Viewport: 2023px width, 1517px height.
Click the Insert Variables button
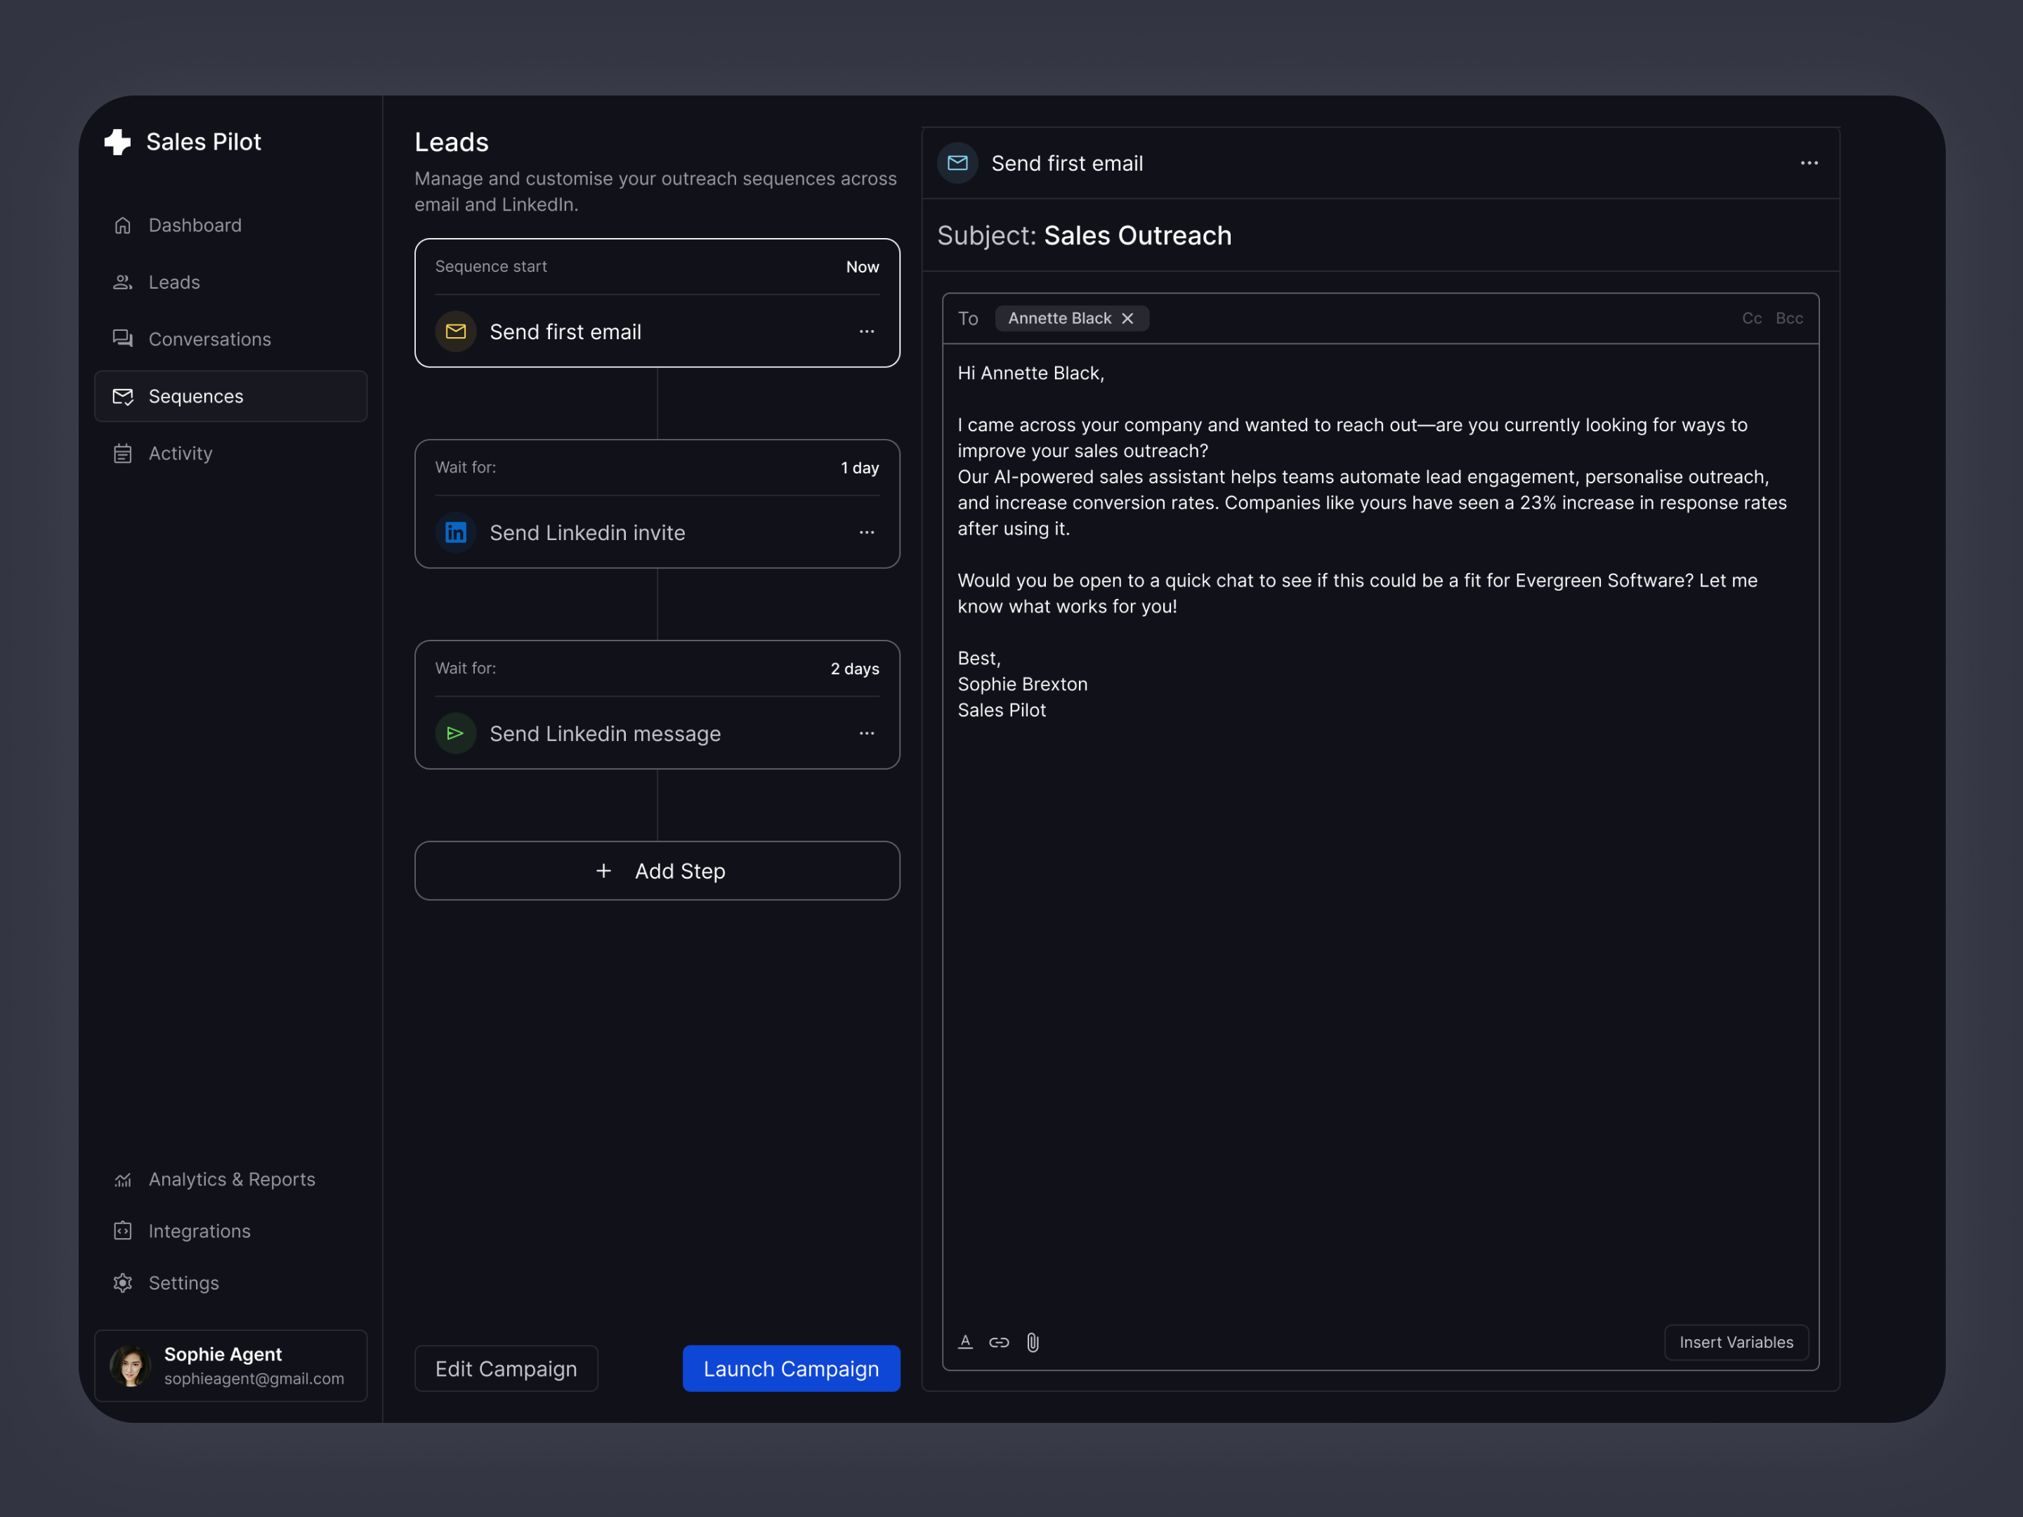(1735, 1341)
